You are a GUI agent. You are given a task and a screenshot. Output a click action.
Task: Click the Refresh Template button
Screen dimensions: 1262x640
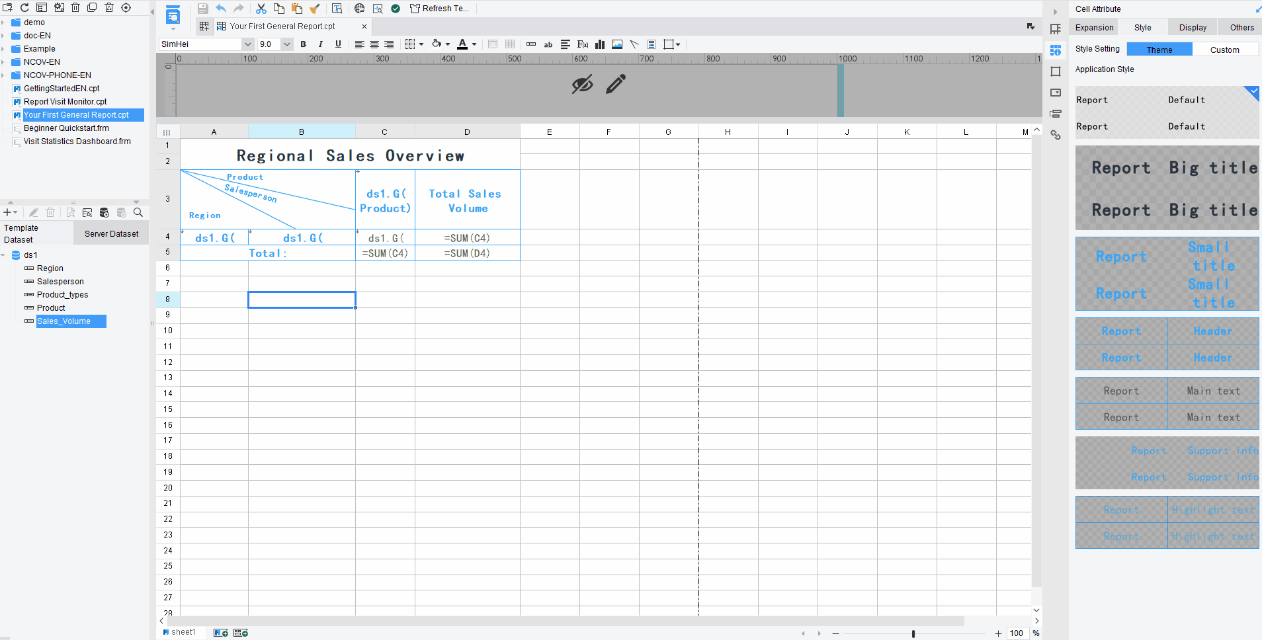coord(439,9)
